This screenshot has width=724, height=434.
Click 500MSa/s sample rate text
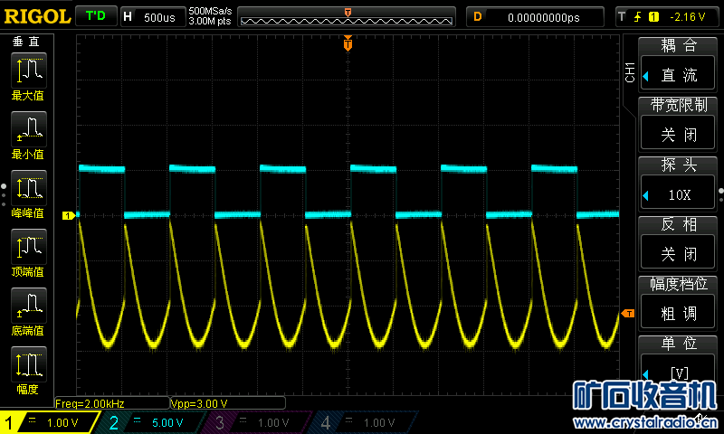click(210, 11)
